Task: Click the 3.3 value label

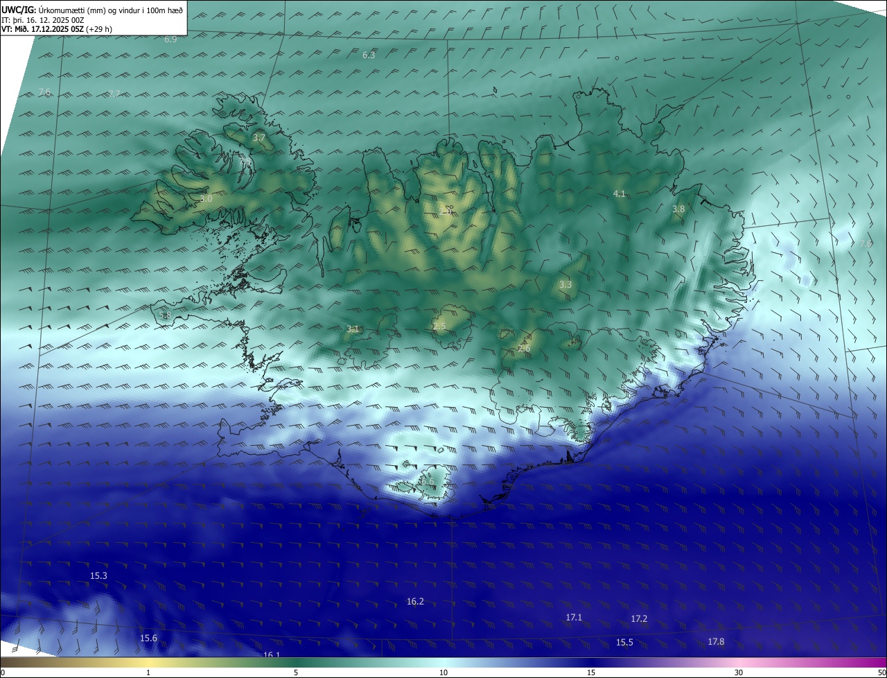Action: click(565, 284)
